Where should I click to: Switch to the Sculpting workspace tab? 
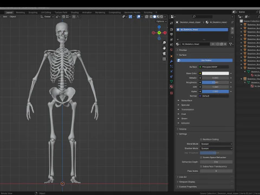[x=33, y=12]
